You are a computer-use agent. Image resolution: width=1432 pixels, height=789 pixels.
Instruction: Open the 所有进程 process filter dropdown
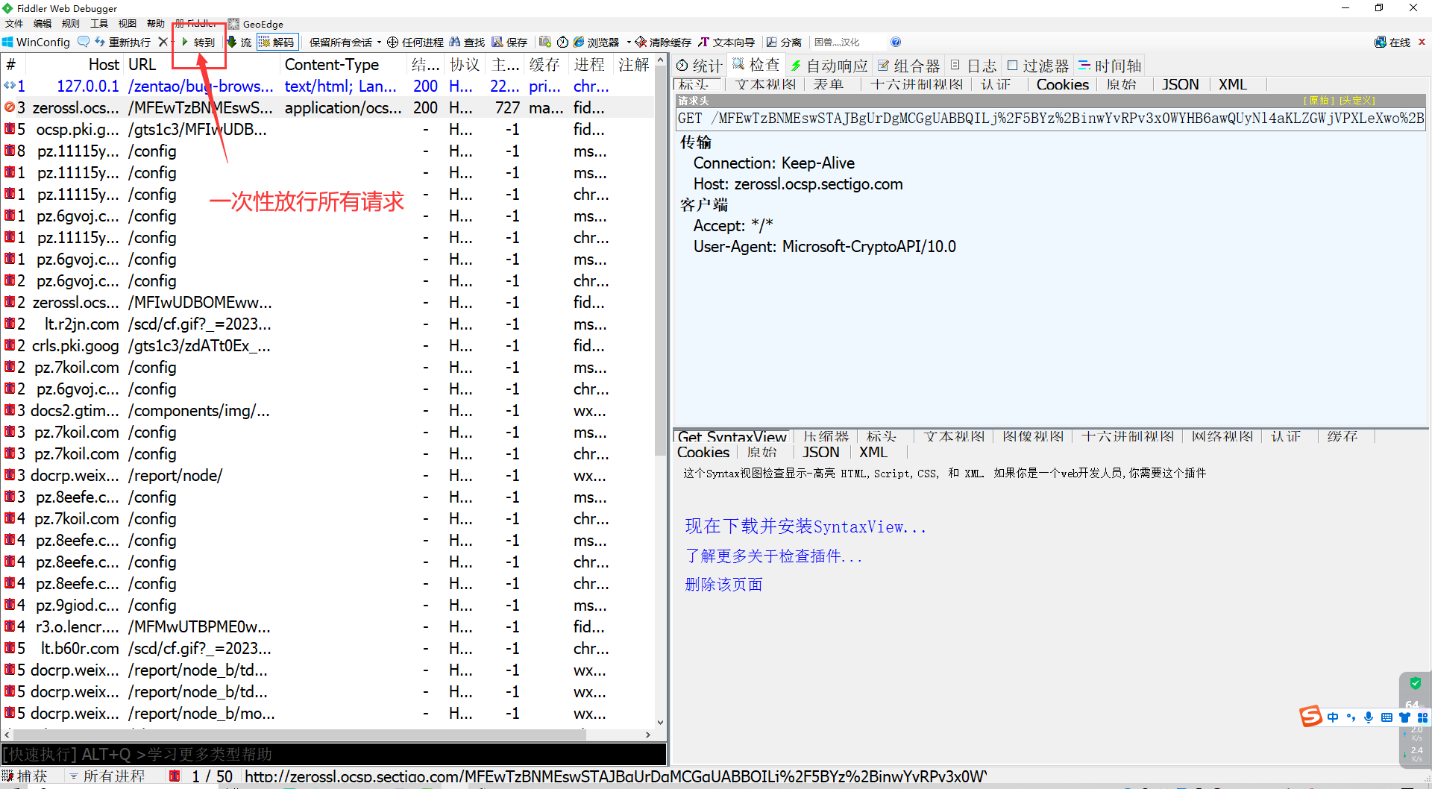108,776
